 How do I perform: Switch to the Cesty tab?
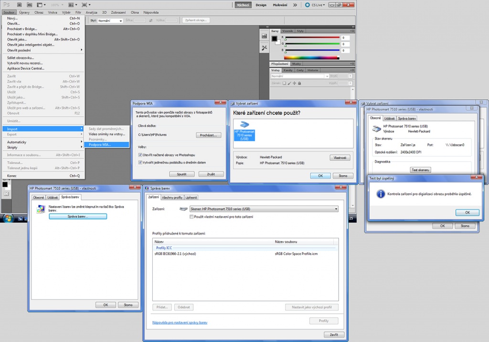coord(300,71)
